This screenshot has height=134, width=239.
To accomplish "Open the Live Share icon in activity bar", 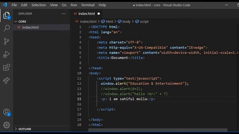I will point(6,80).
